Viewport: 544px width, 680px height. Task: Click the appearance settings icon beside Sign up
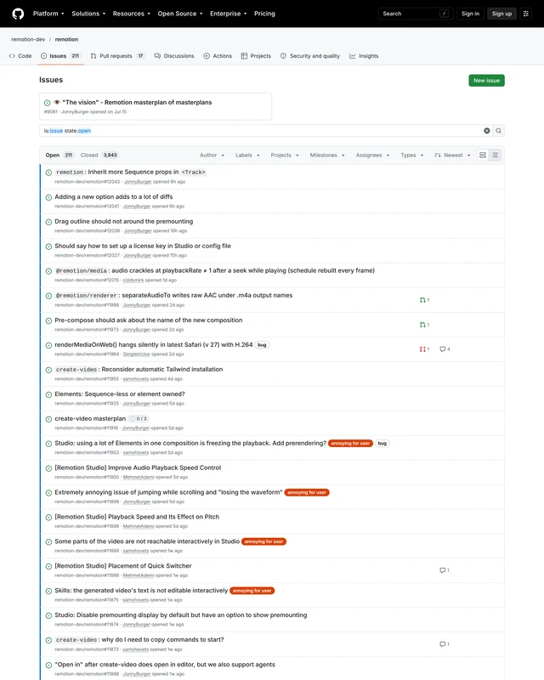[x=526, y=14]
